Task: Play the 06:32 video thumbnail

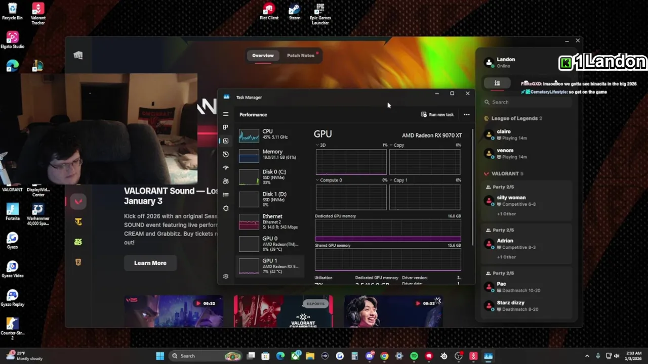Action: pyautogui.click(x=174, y=311)
